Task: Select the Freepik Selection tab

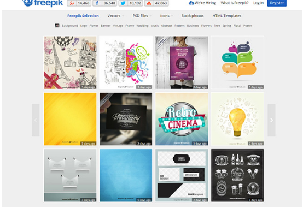Action: tap(83, 16)
